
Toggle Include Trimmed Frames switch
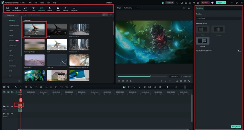click(239, 51)
